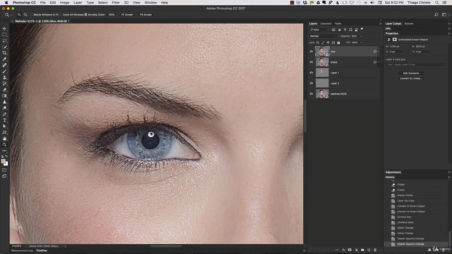
Task: Open the blend mode Normal dropdown
Action: click(x=324, y=36)
